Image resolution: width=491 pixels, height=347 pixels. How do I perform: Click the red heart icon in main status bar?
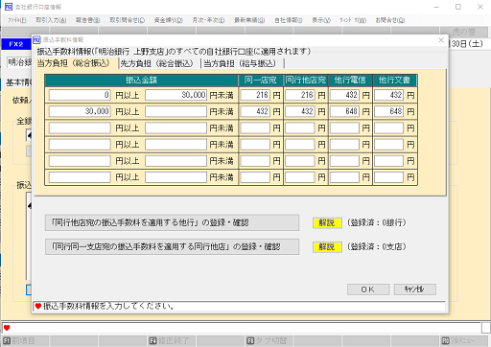click(x=7, y=328)
